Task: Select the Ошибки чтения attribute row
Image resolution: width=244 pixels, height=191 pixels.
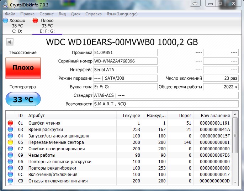Action: 119,123
